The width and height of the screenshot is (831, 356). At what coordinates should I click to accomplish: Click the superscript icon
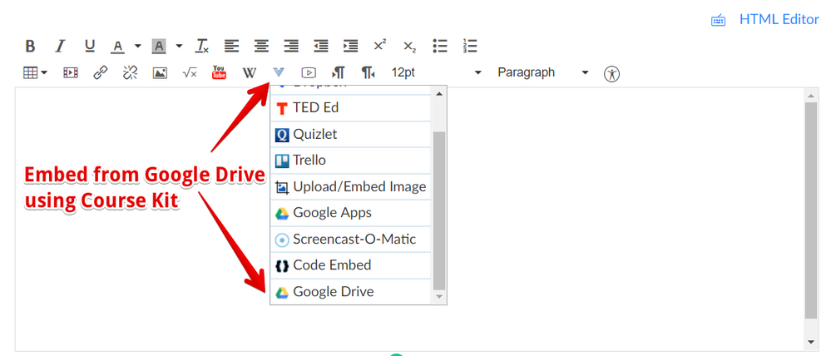click(379, 47)
